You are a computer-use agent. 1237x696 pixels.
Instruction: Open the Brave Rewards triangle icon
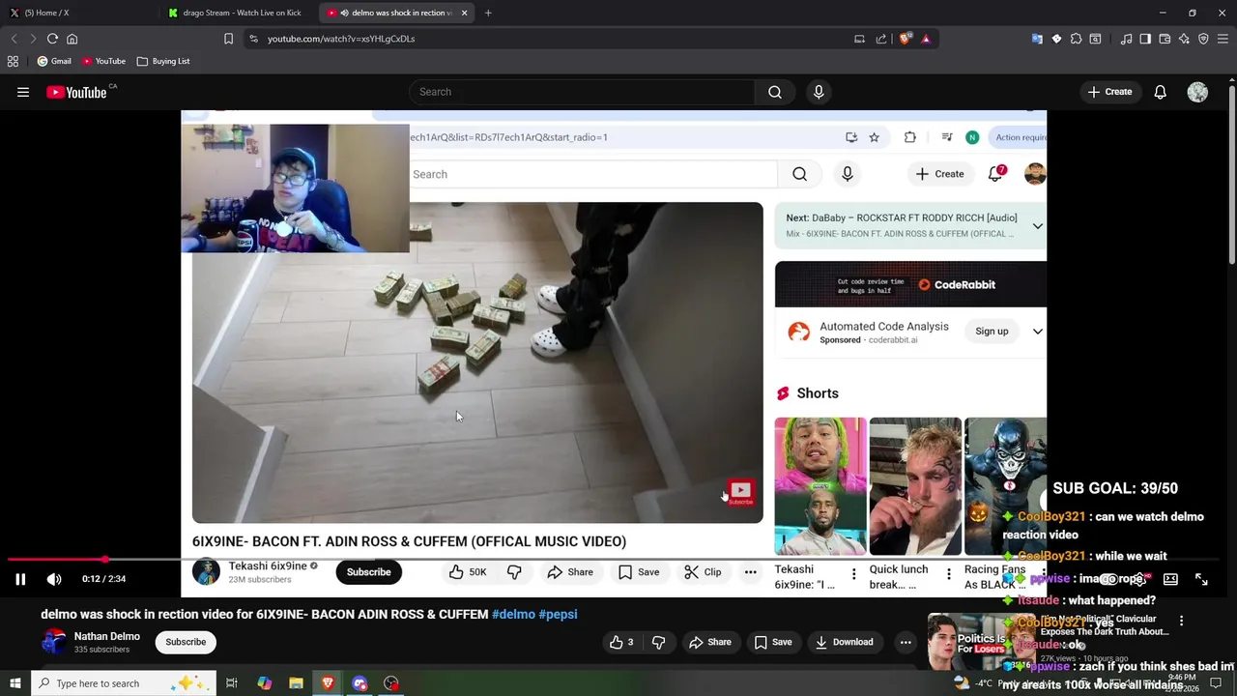click(x=926, y=39)
